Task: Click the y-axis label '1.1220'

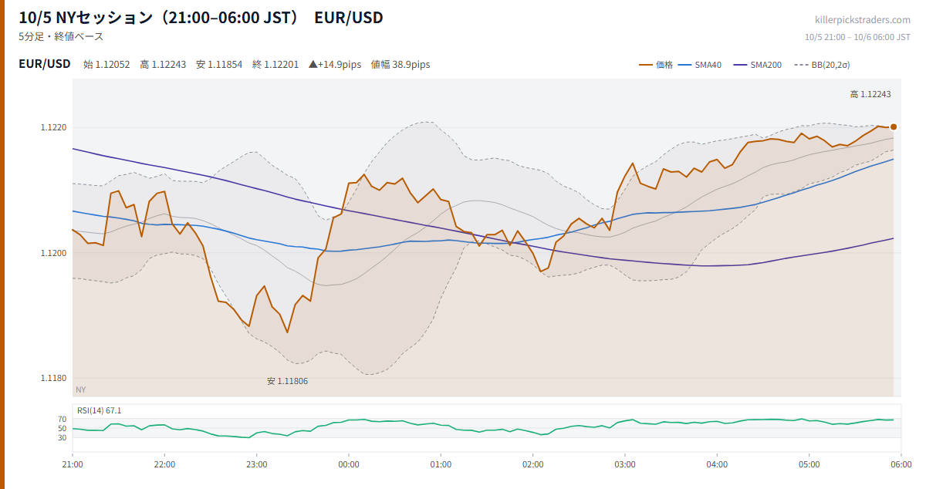Action: pyautogui.click(x=54, y=127)
